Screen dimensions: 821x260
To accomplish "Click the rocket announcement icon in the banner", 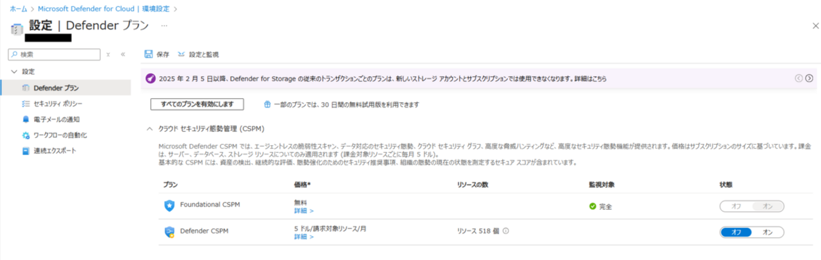I will pos(150,79).
